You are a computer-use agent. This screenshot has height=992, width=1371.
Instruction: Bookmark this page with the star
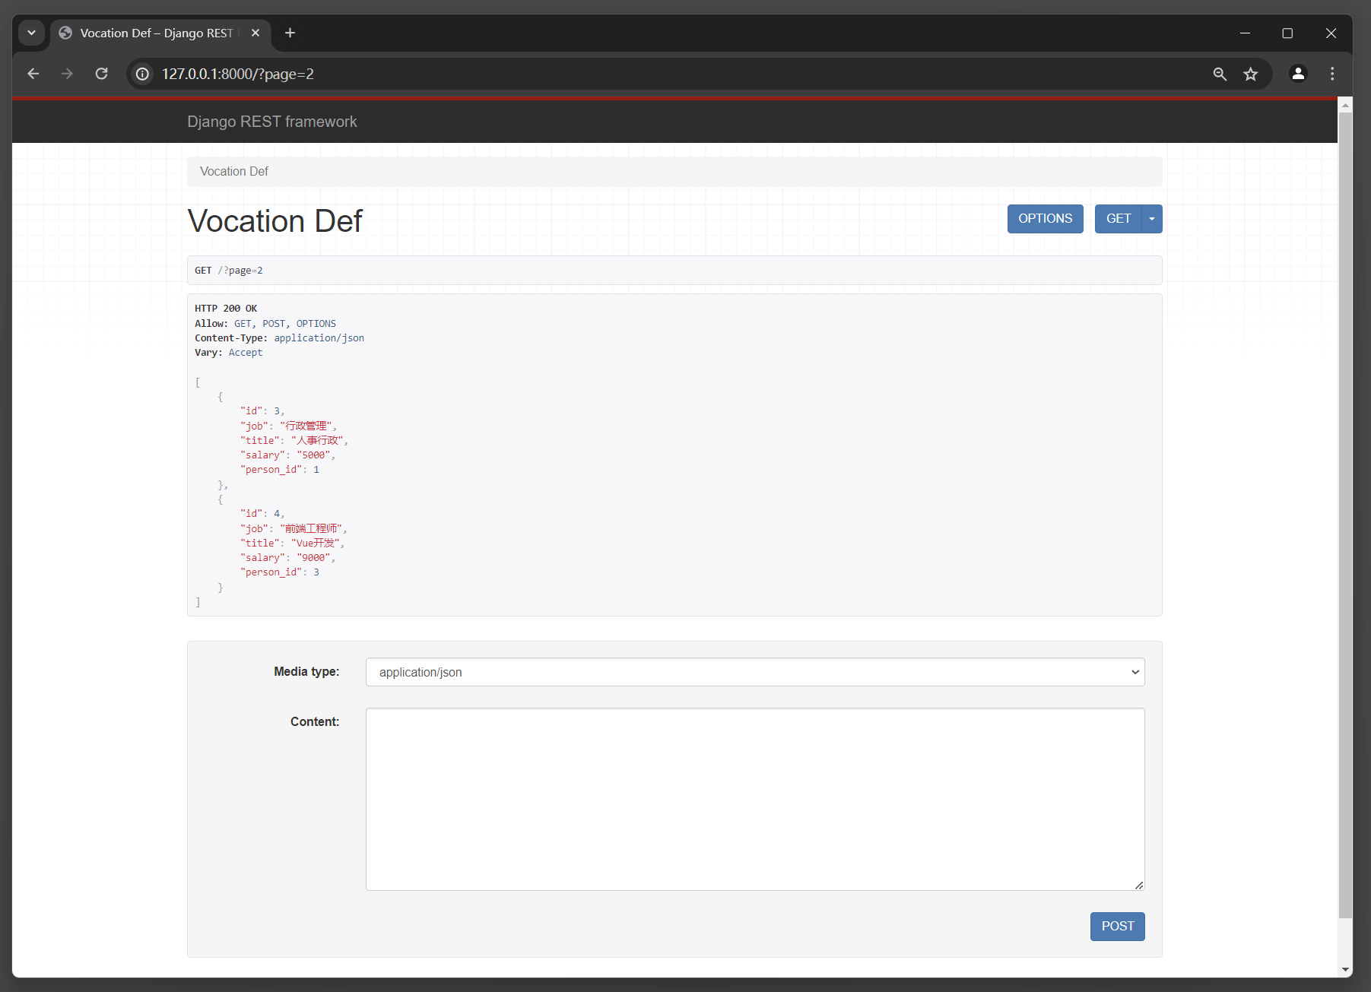coord(1251,74)
